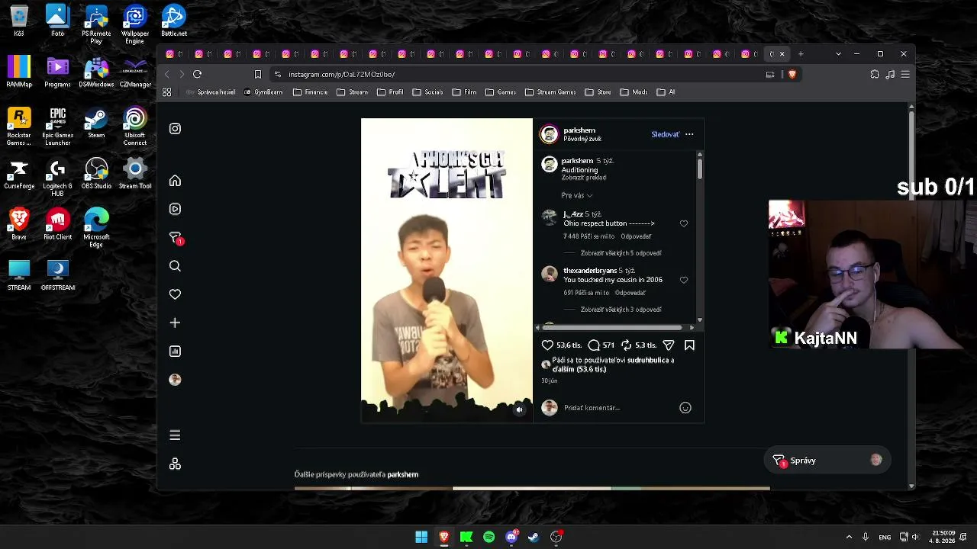This screenshot has height=549, width=977.
Task: Go to Instagram home feed
Action: pyautogui.click(x=175, y=181)
